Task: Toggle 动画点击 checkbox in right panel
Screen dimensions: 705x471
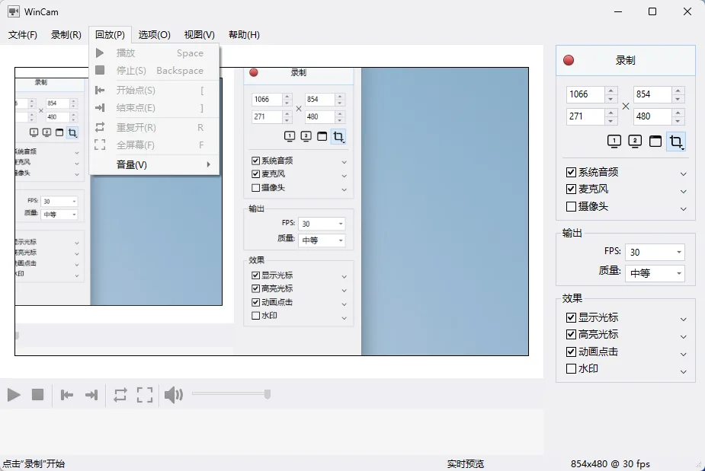Action: [571, 352]
